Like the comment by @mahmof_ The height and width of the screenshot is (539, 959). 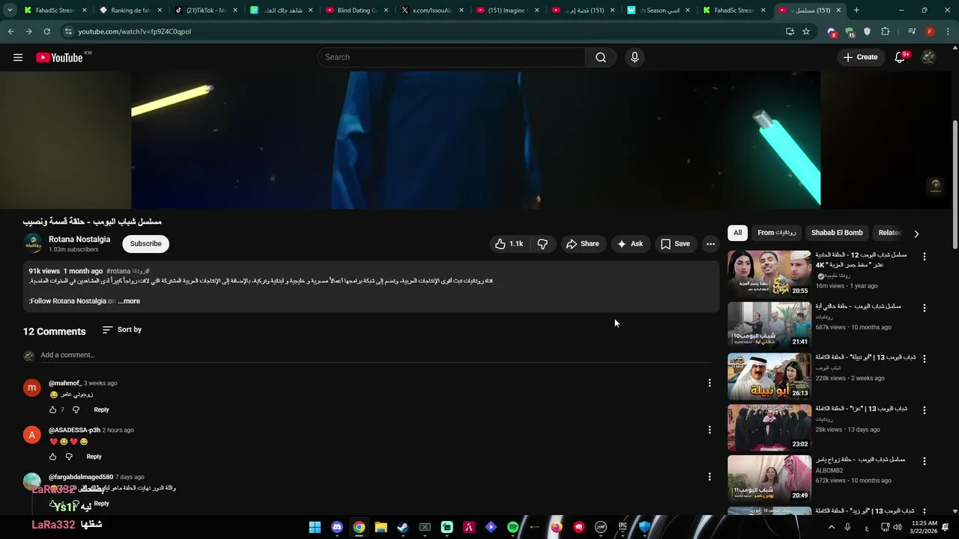52,409
